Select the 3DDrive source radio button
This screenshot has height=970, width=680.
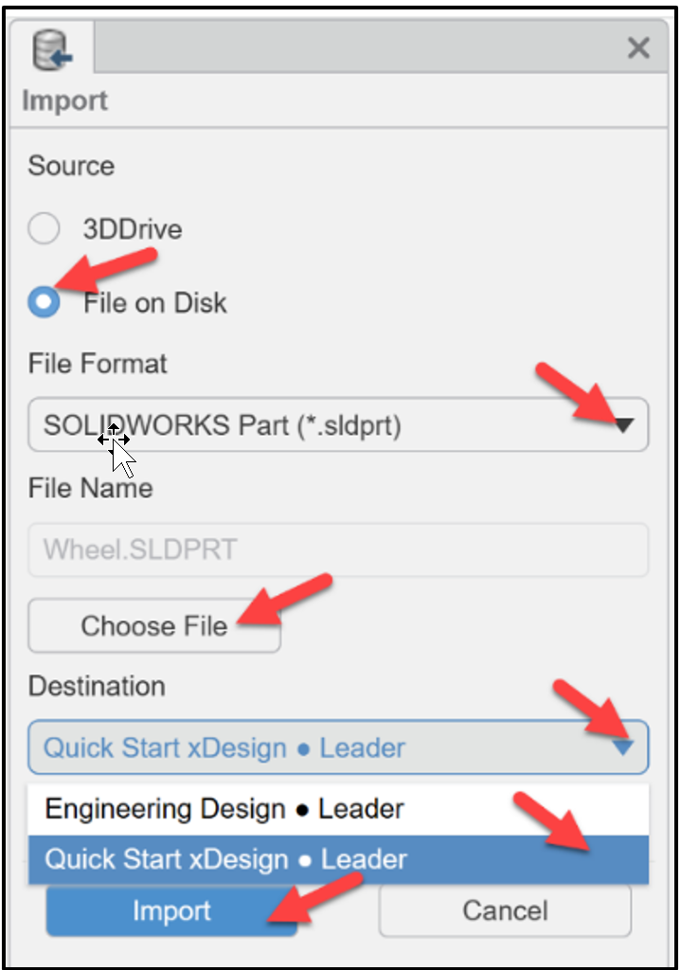[44, 228]
